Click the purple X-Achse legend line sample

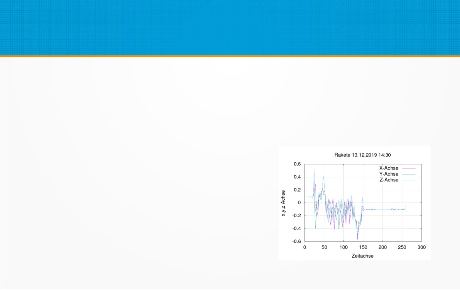[409, 168]
